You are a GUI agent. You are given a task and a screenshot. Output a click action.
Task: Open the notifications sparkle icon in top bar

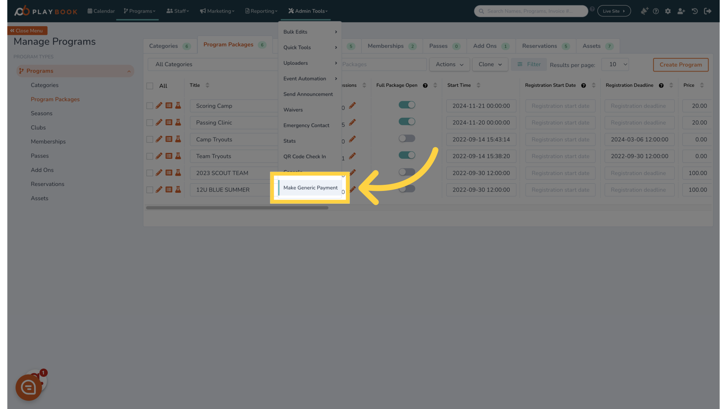tap(644, 11)
